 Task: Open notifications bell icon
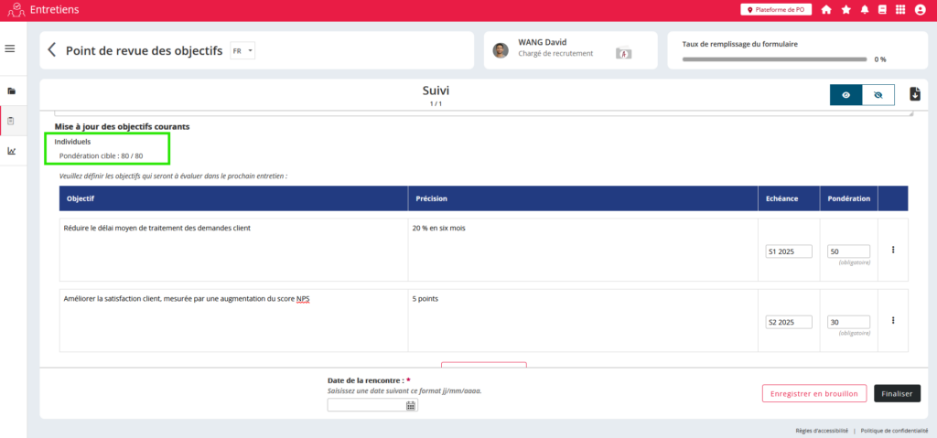(x=864, y=10)
